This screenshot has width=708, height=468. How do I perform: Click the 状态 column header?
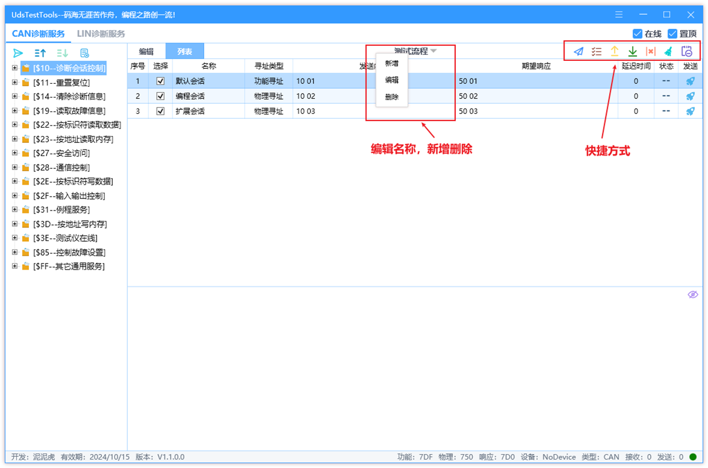point(666,66)
